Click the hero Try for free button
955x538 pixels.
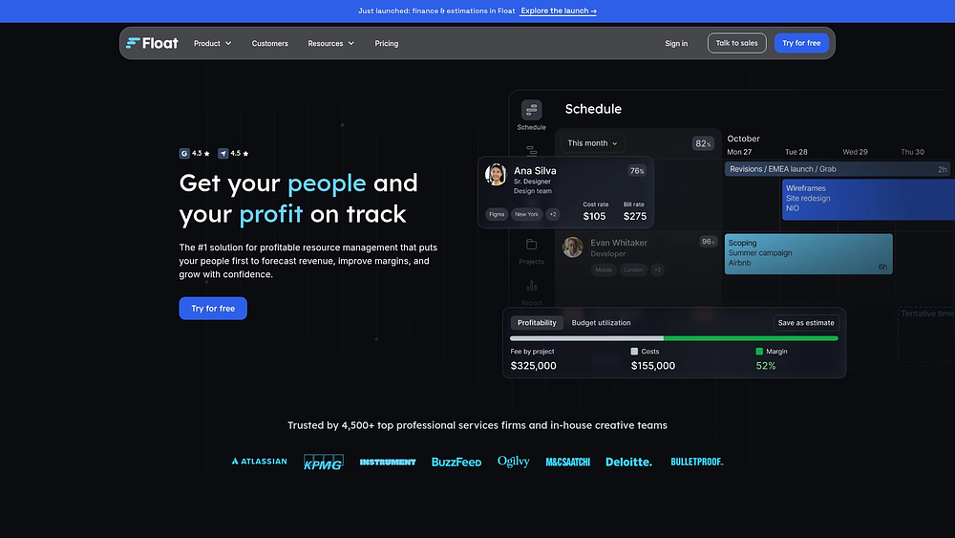pyautogui.click(x=213, y=309)
